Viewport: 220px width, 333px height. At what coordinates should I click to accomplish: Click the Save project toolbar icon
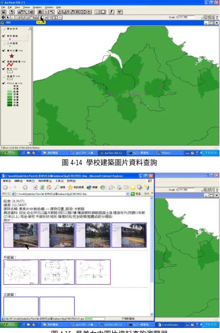[x=3, y=12]
